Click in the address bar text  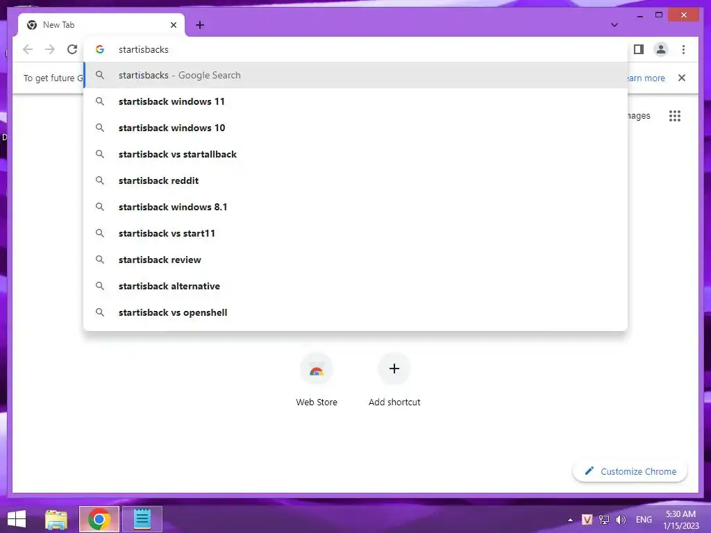click(144, 49)
